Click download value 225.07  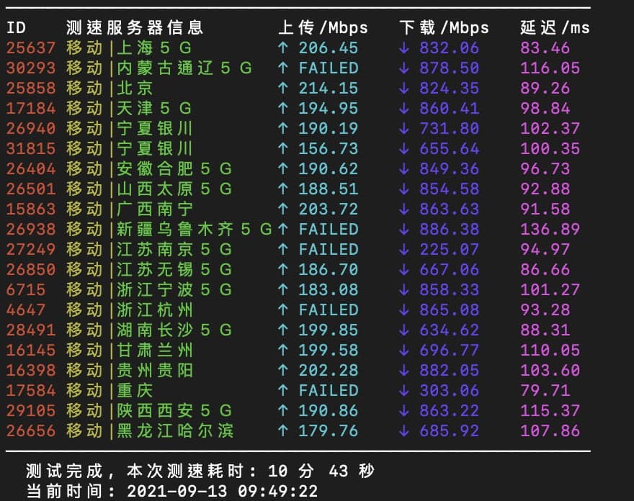coord(449,250)
